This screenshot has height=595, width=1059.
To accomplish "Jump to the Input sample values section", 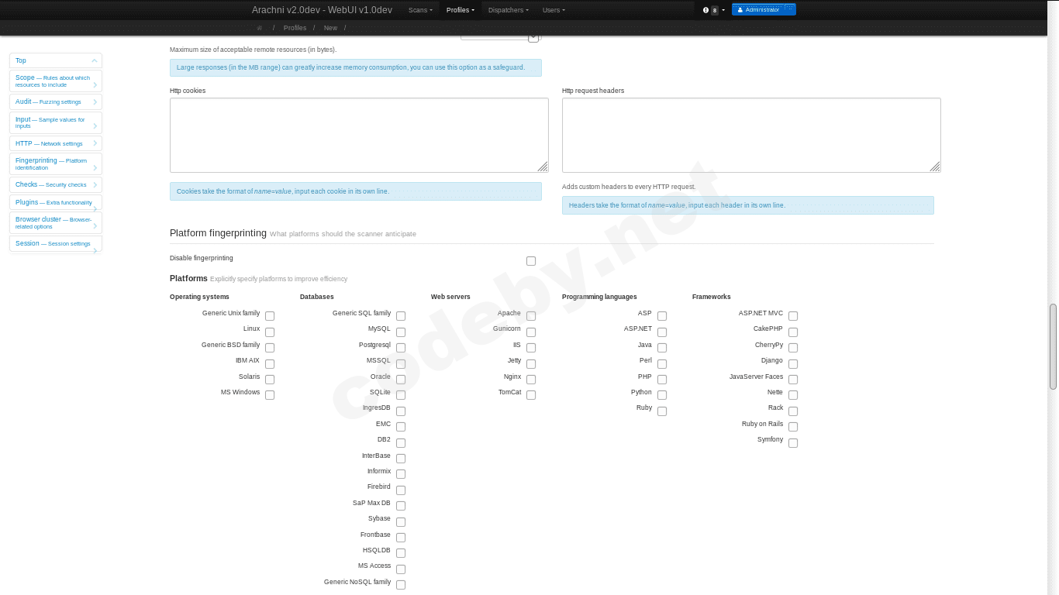I will [x=56, y=122].
